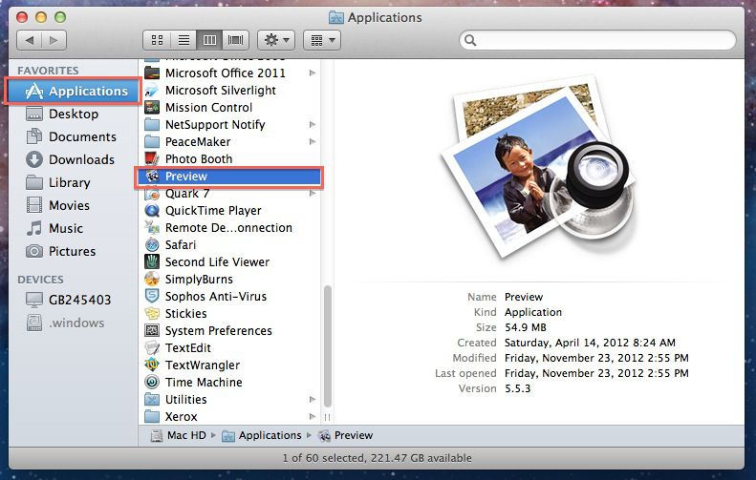The width and height of the screenshot is (756, 480).
Task: Click in the Finder search field
Action: (597, 40)
